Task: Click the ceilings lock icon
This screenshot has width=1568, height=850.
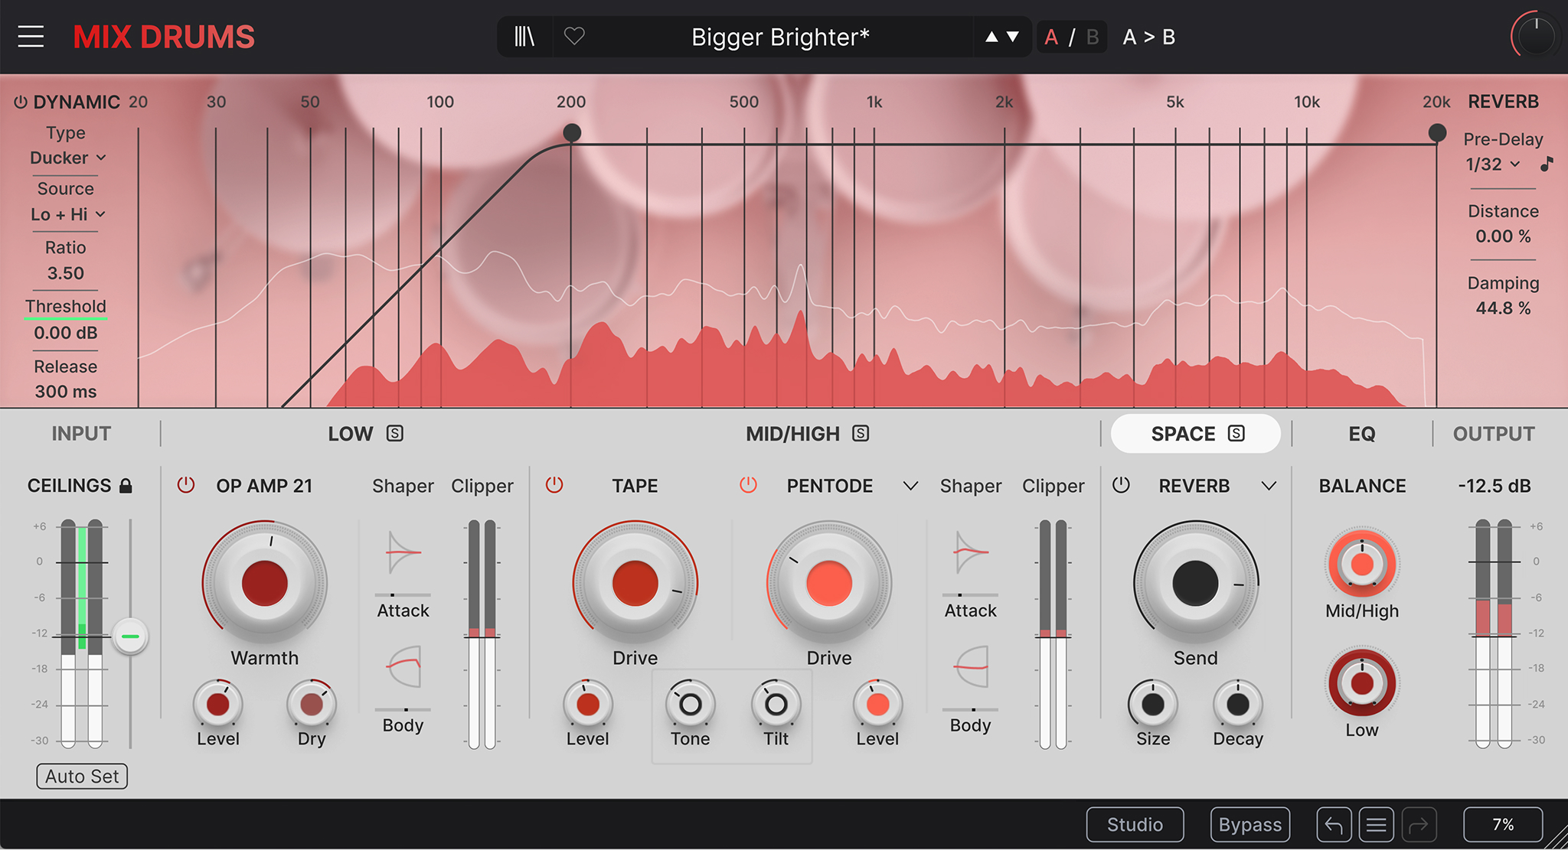Action: coord(126,486)
